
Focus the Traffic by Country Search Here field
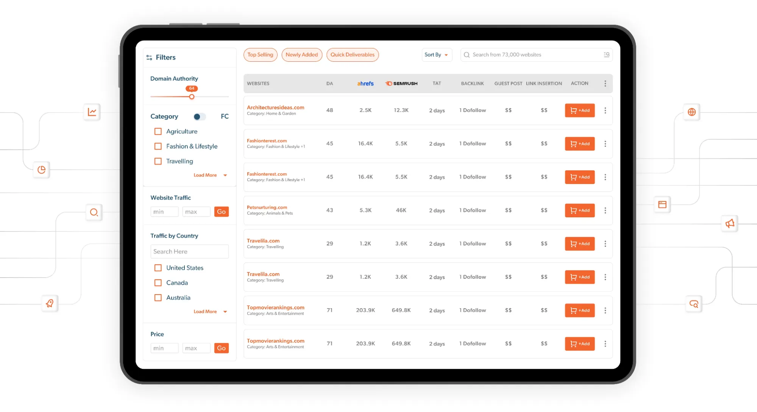[189, 252]
